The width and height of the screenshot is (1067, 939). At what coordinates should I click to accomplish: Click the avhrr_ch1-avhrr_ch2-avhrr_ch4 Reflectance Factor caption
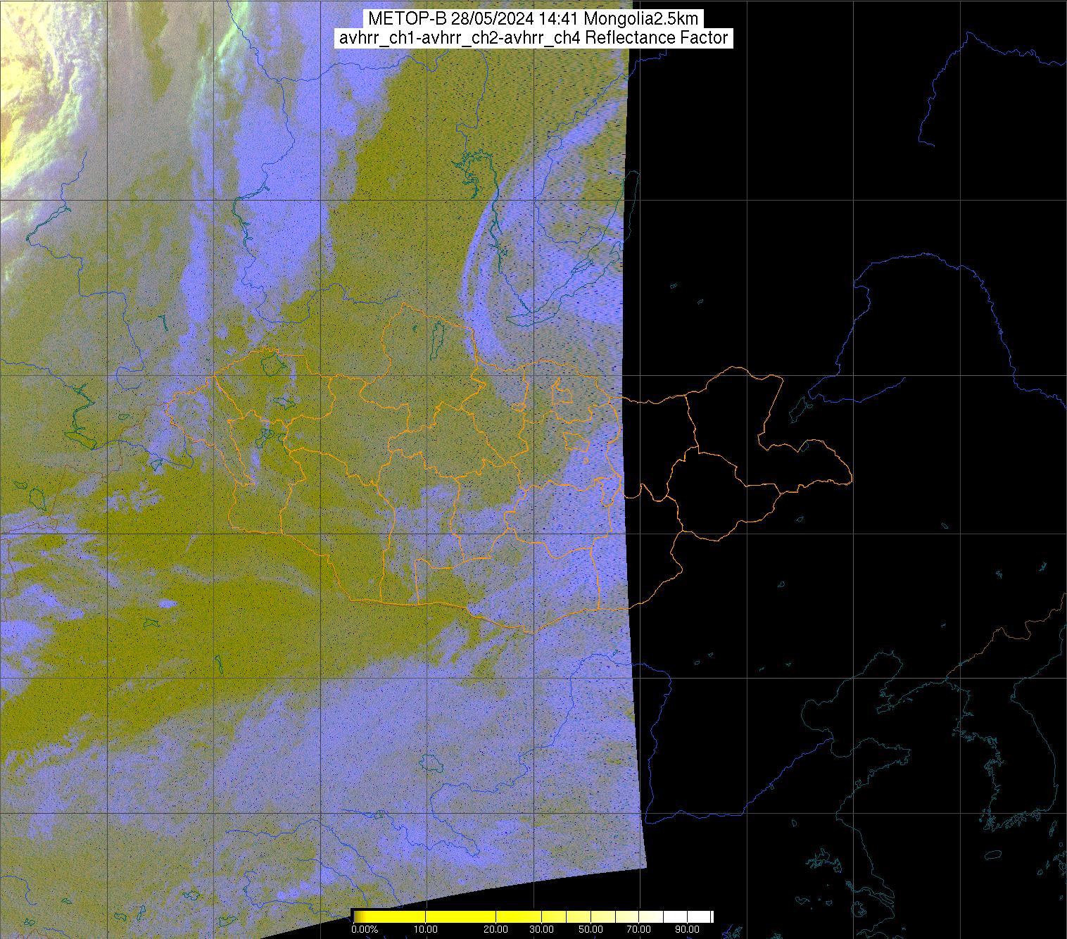pos(533,38)
